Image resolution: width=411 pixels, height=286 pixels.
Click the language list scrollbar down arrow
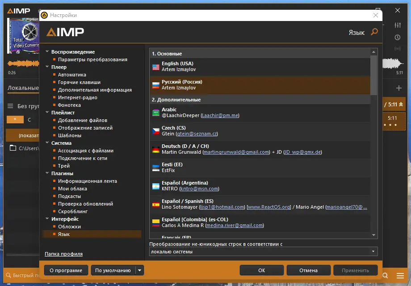click(374, 235)
